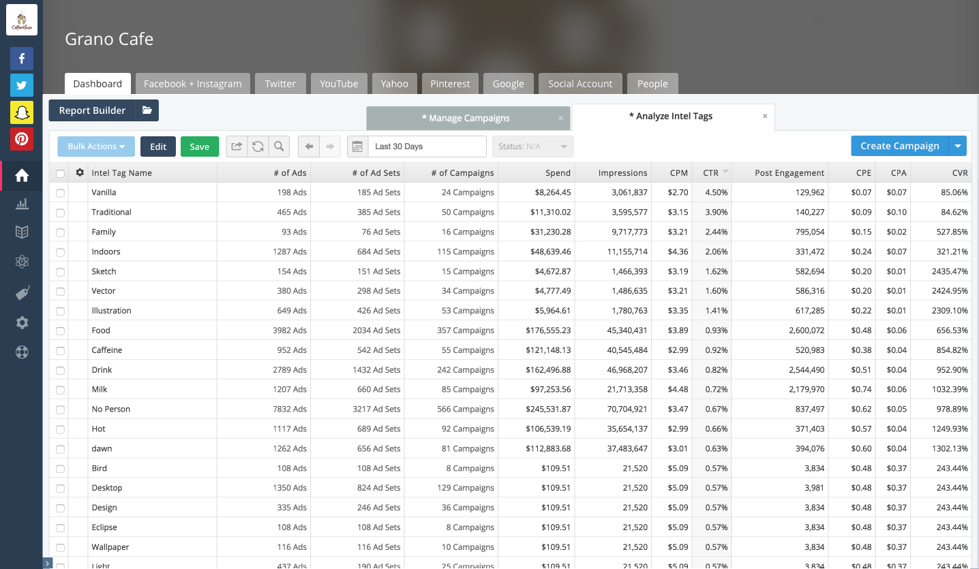The image size is (979, 569).
Task: Check the Vanilla row checkbox
Action: pyautogui.click(x=60, y=194)
